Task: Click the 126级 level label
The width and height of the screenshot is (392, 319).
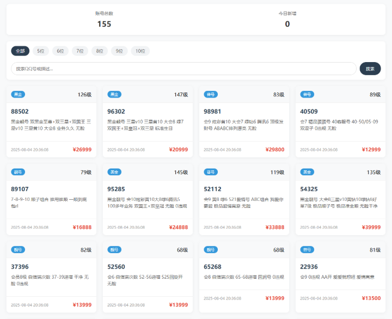Action: (84, 95)
